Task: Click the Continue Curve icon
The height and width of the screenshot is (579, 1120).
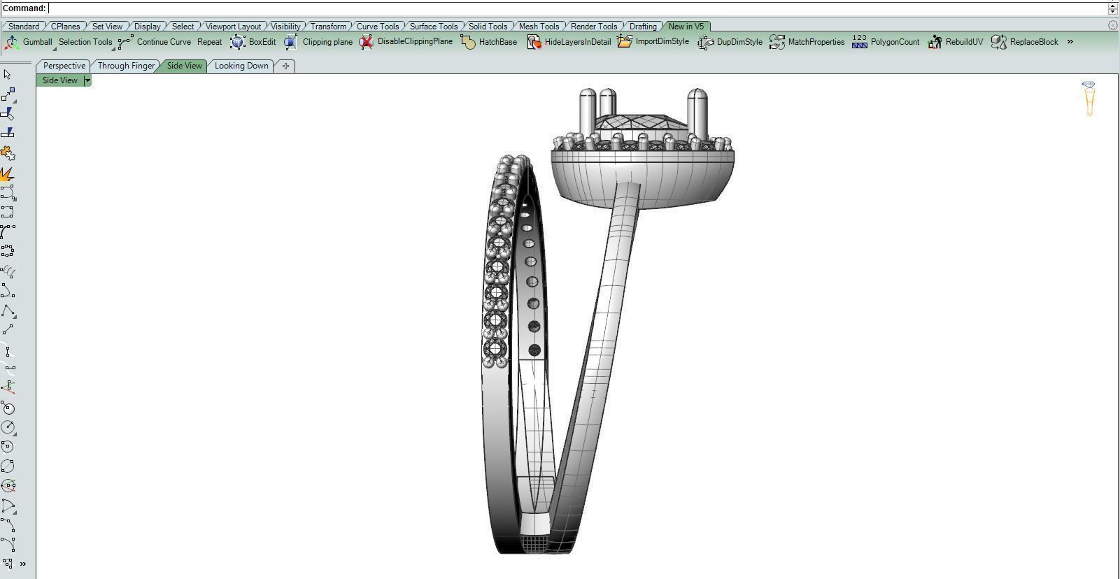Action: pos(126,42)
